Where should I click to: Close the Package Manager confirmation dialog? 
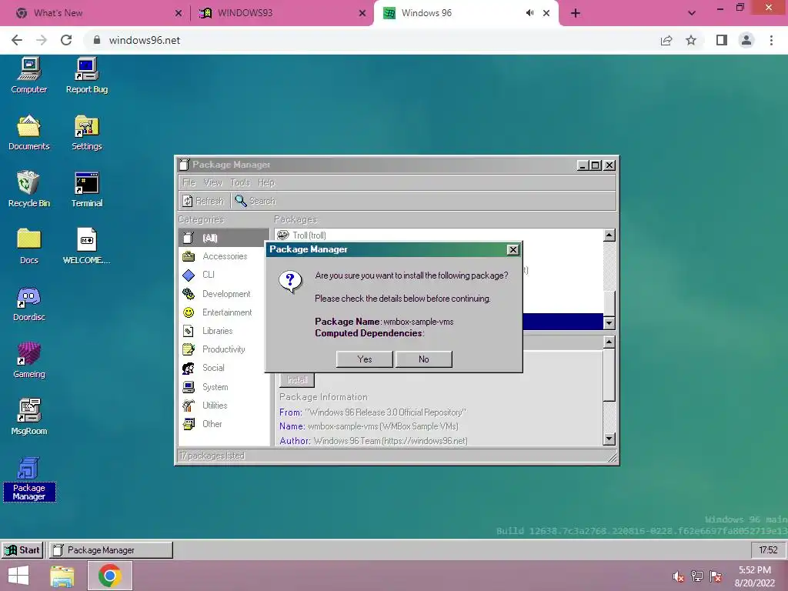click(513, 250)
